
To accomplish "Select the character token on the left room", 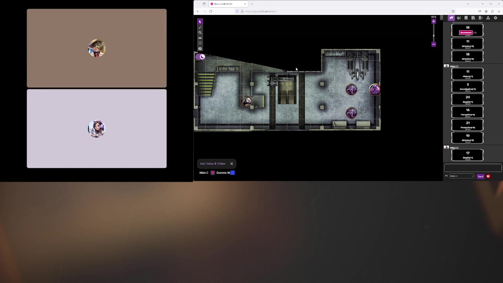I will (246, 101).
